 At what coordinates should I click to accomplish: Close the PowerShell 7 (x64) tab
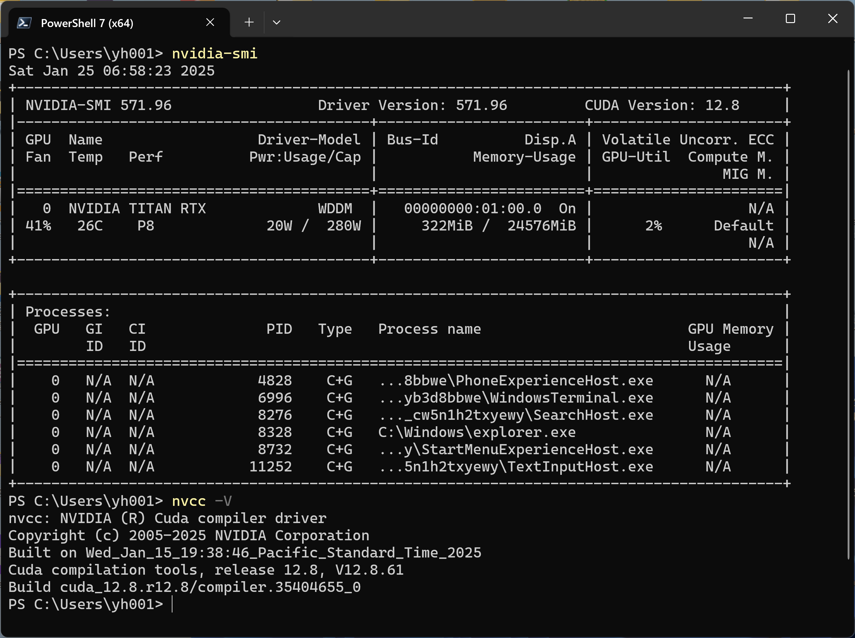pos(210,22)
